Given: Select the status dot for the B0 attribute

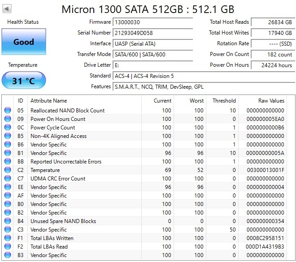Looking at the screenshot, I should click(8, 204).
